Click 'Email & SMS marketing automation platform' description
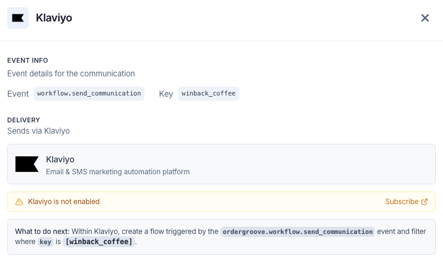This screenshot has height=259, width=443. 118,172
